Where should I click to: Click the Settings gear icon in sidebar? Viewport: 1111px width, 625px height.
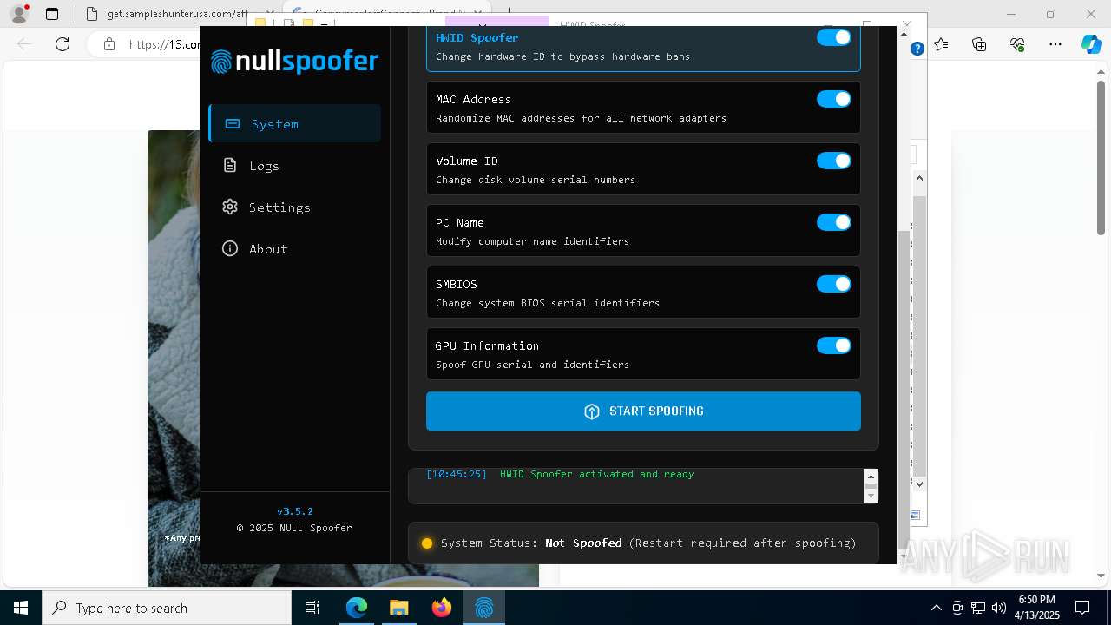point(230,207)
